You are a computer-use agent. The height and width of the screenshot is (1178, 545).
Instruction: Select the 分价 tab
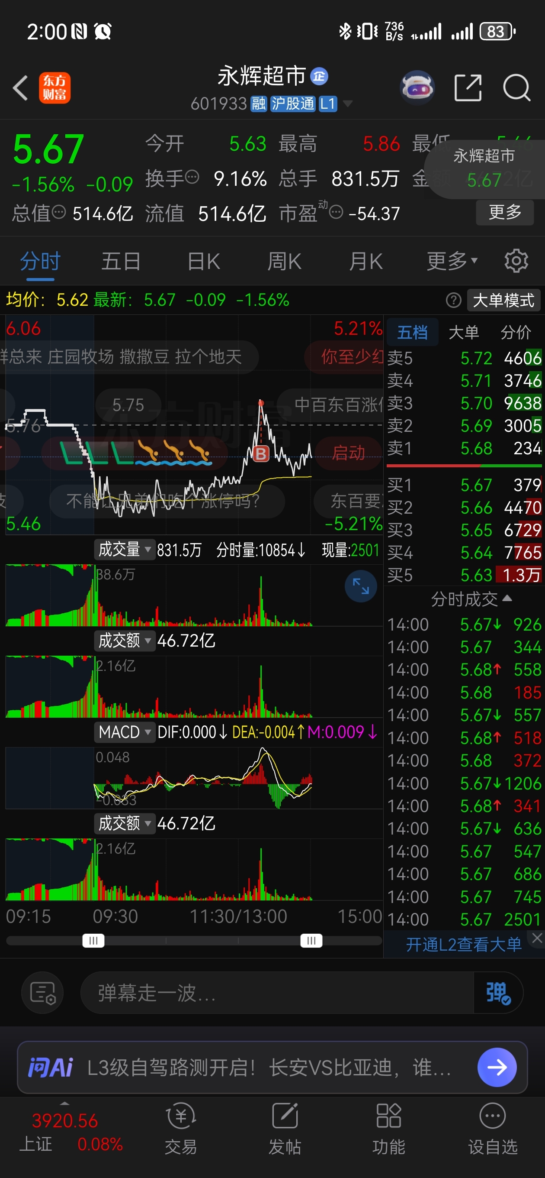point(515,332)
